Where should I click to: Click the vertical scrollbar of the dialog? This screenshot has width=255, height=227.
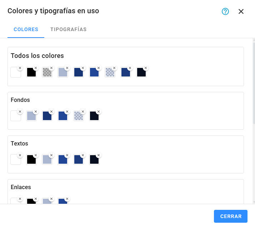coord(254,82)
